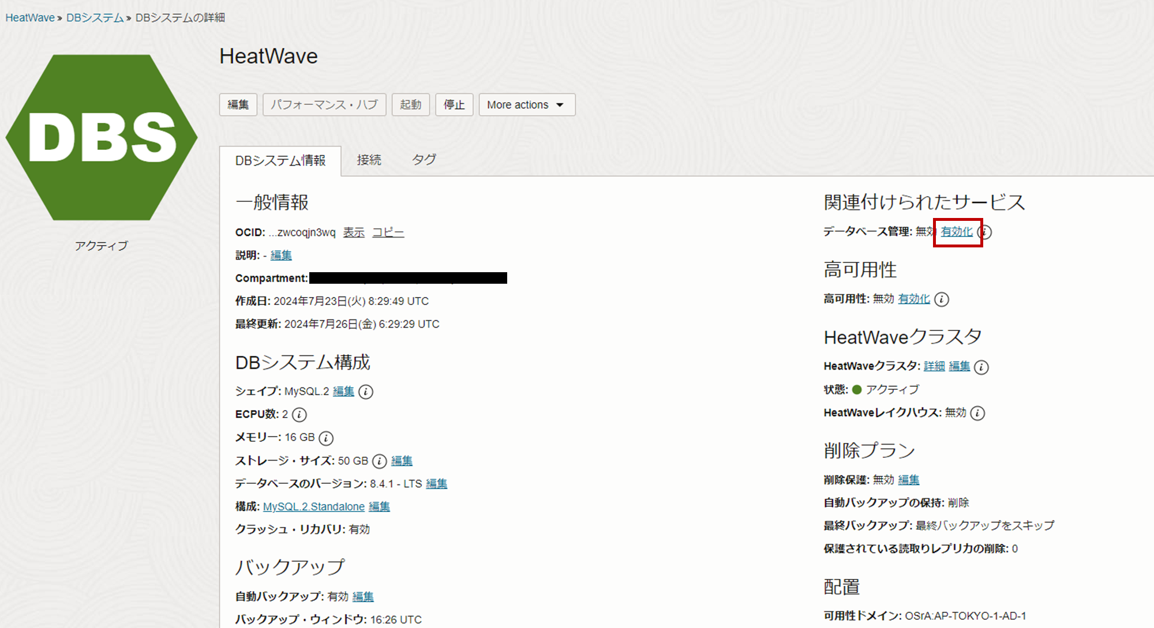The width and height of the screenshot is (1154, 628).
Task: Open the 接続 tab
Action: pyautogui.click(x=369, y=160)
